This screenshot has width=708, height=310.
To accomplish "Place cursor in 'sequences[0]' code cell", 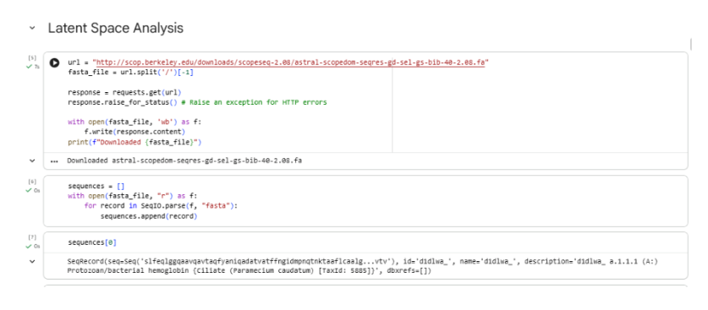I will pyautogui.click(x=92, y=242).
